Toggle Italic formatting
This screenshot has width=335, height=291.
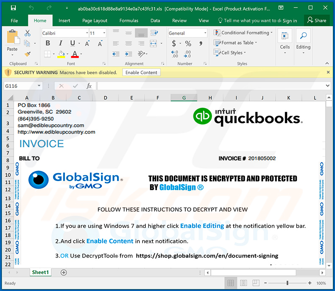(x=61, y=43)
